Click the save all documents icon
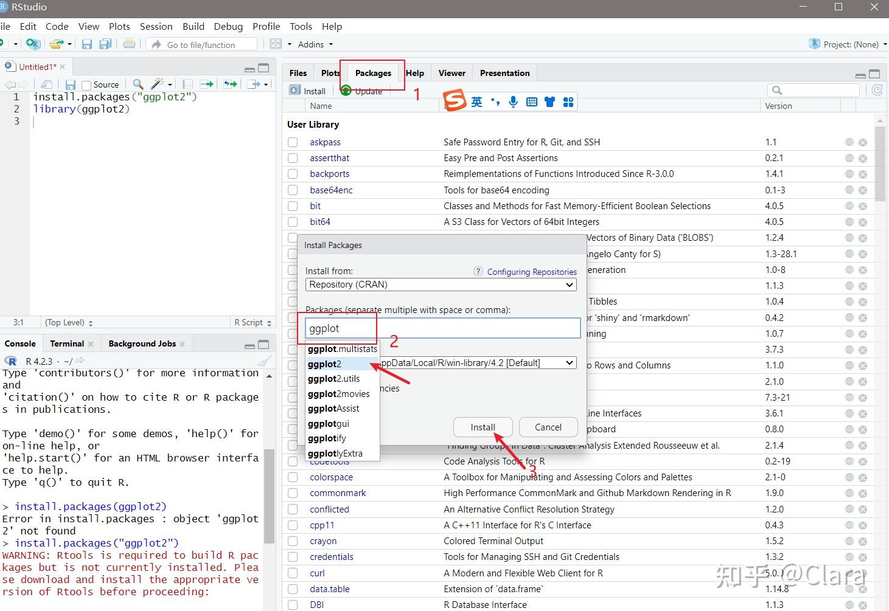This screenshot has height=611, width=889. (x=105, y=44)
